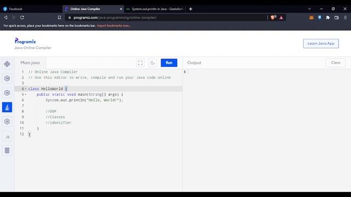Viewport: 351px width, 197px height.
Task: Close the Online Java Compiler tab
Action: [121, 9]
